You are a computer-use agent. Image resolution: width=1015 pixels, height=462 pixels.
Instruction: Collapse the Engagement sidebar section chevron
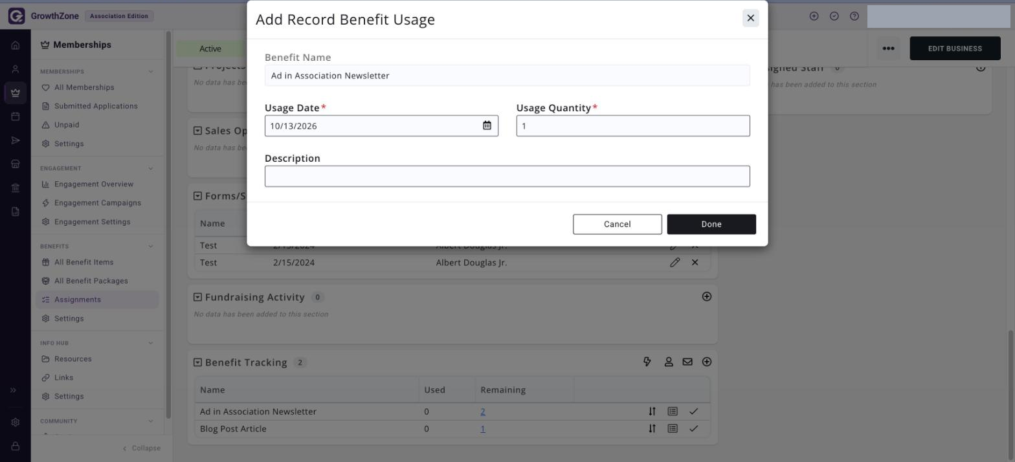(151, 168)
